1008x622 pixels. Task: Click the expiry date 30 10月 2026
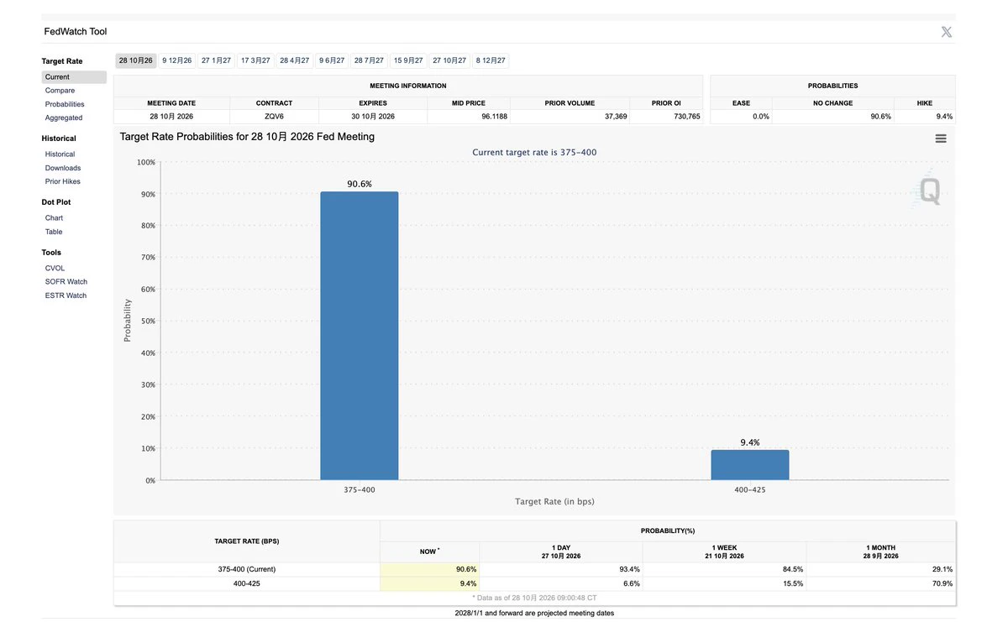coord(373,117)
